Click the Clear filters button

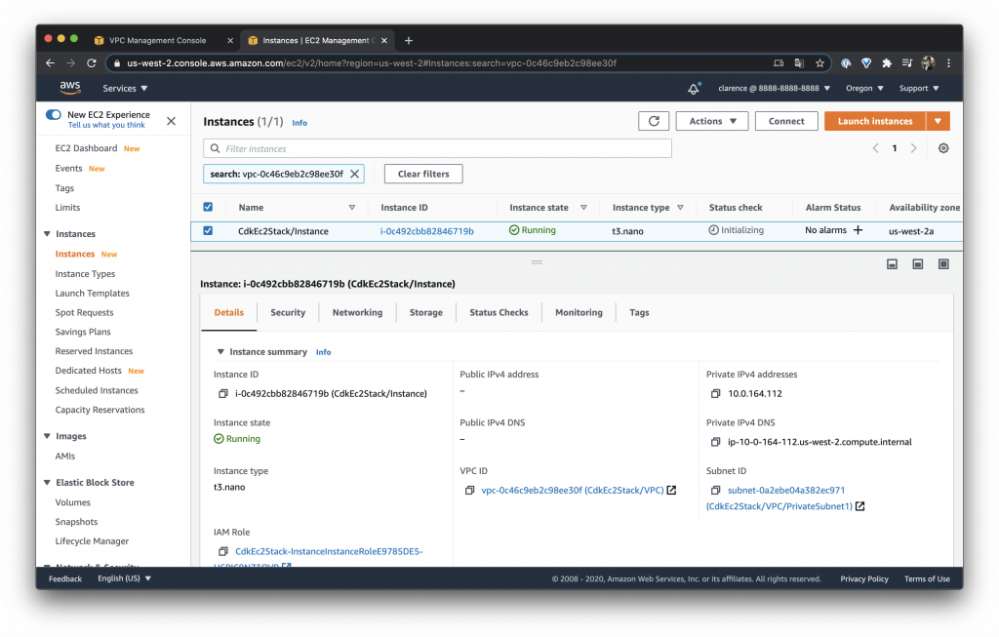point(423,174)
